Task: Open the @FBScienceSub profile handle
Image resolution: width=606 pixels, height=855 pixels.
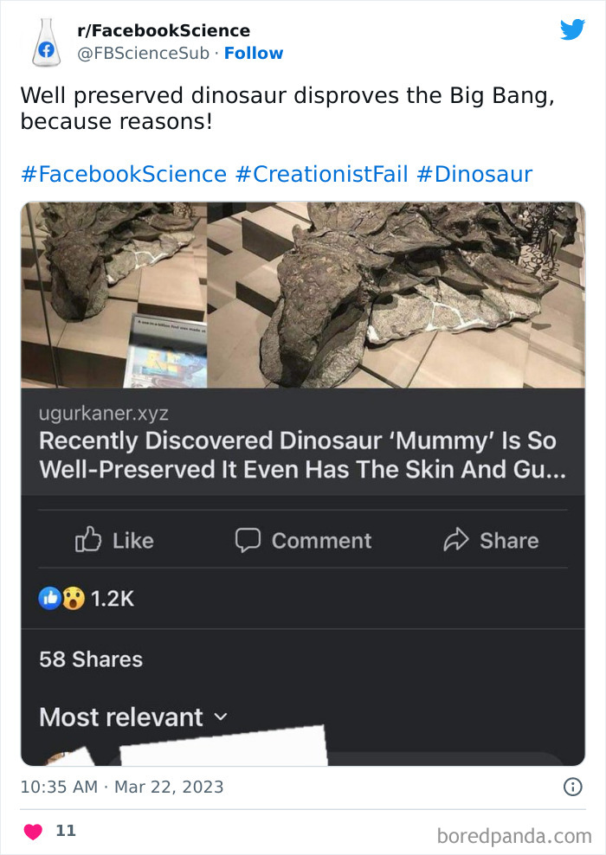Action: (143, 53)
